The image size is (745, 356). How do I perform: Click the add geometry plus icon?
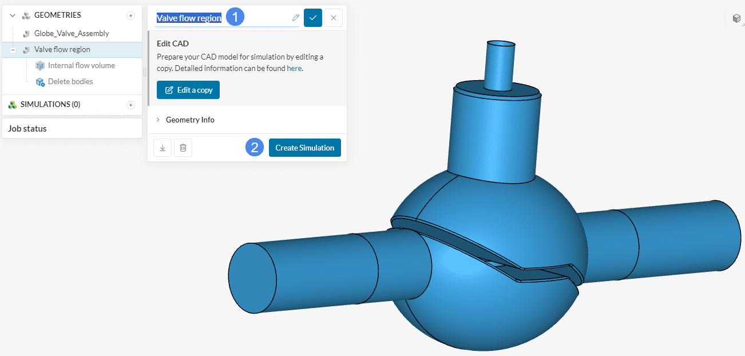[130, 15]
